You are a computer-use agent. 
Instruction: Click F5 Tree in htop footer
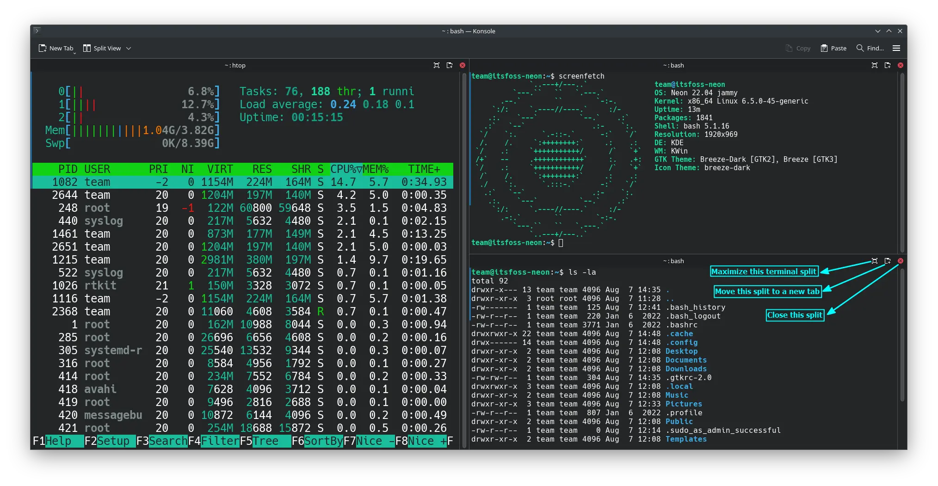tap(265, 441)
